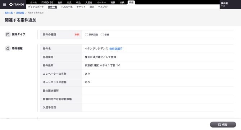Switch to the TODO一覧 tab

point(67,7)
